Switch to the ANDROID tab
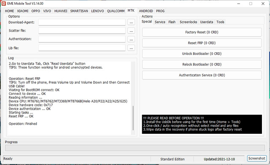Screen dimensions: 270x165 point(146,11)
